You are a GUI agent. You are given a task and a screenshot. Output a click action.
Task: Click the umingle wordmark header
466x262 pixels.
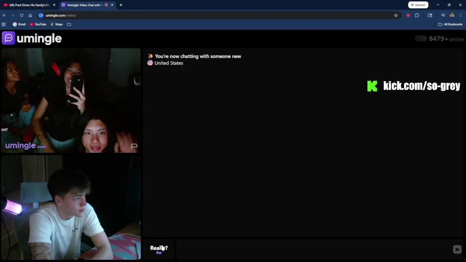tap(39, 39)
